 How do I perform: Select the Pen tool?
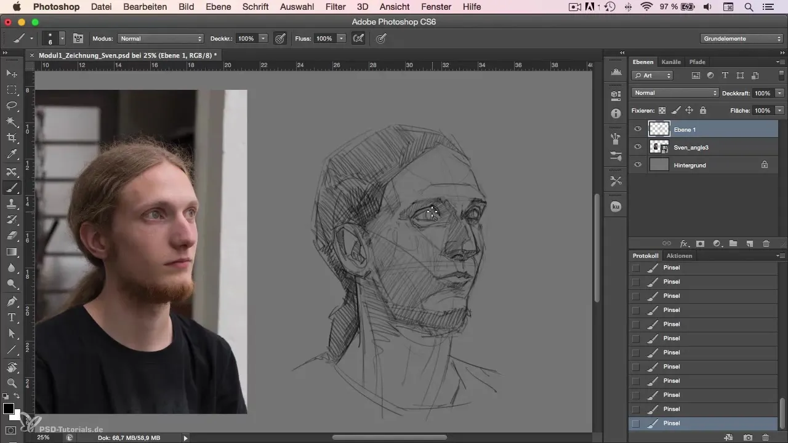click(12, 301)
